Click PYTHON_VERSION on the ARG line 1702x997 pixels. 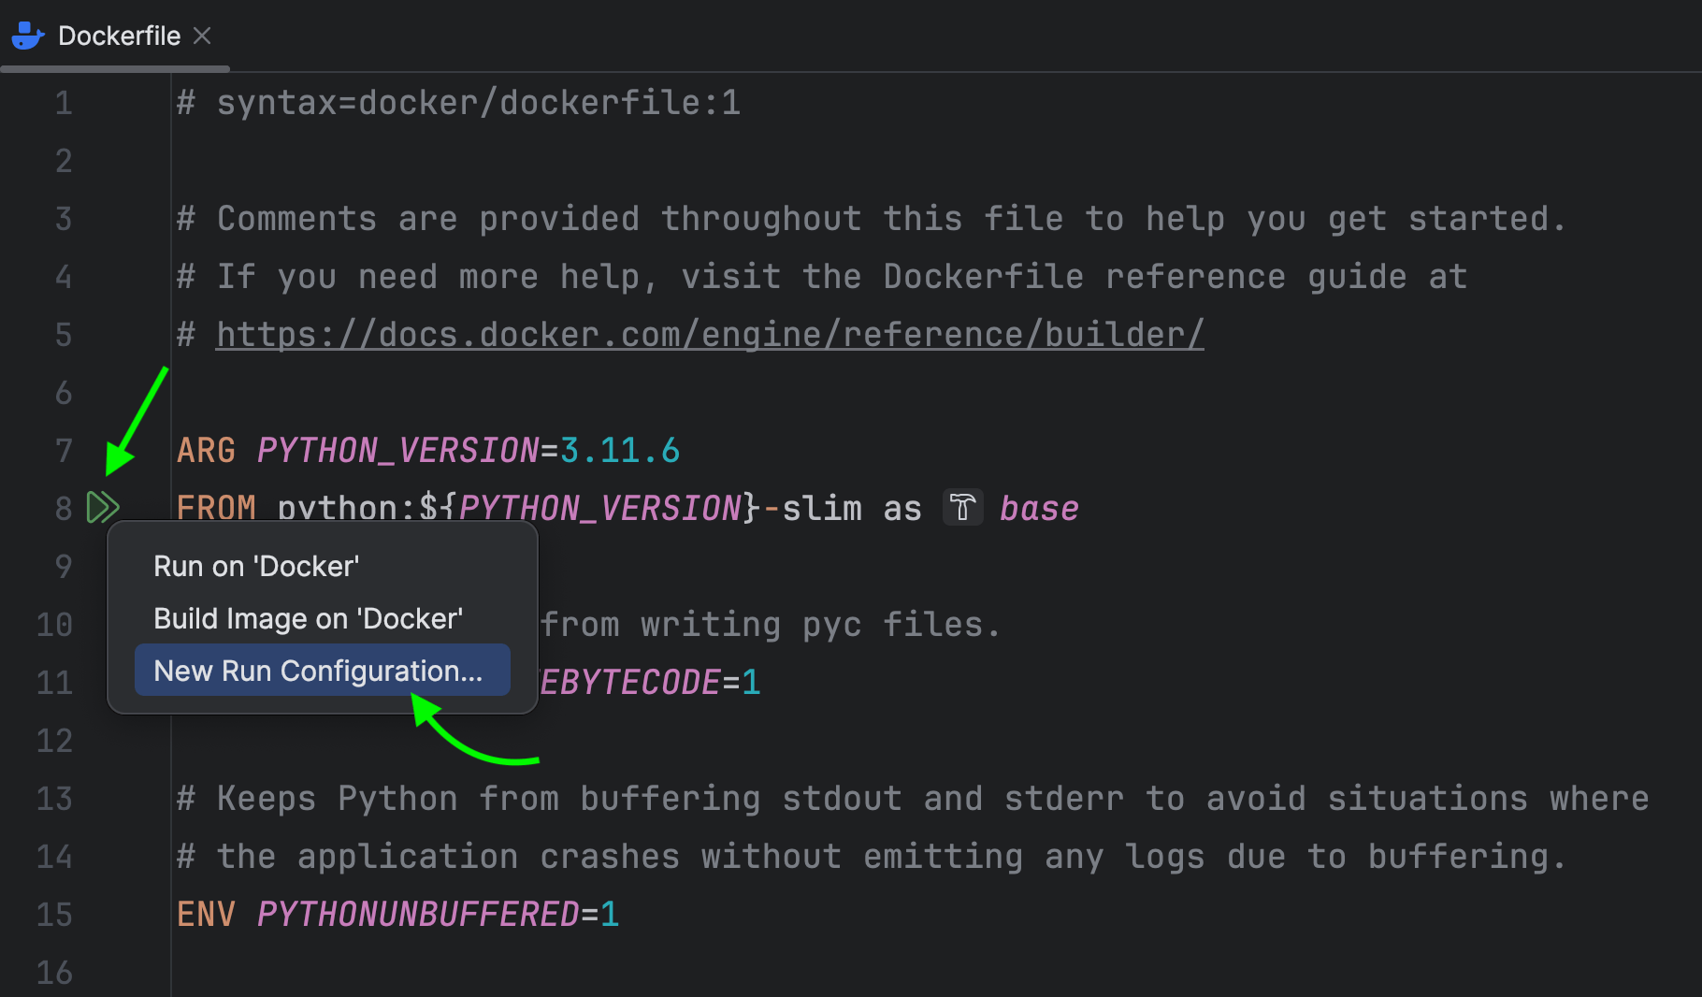pos(398,451)
